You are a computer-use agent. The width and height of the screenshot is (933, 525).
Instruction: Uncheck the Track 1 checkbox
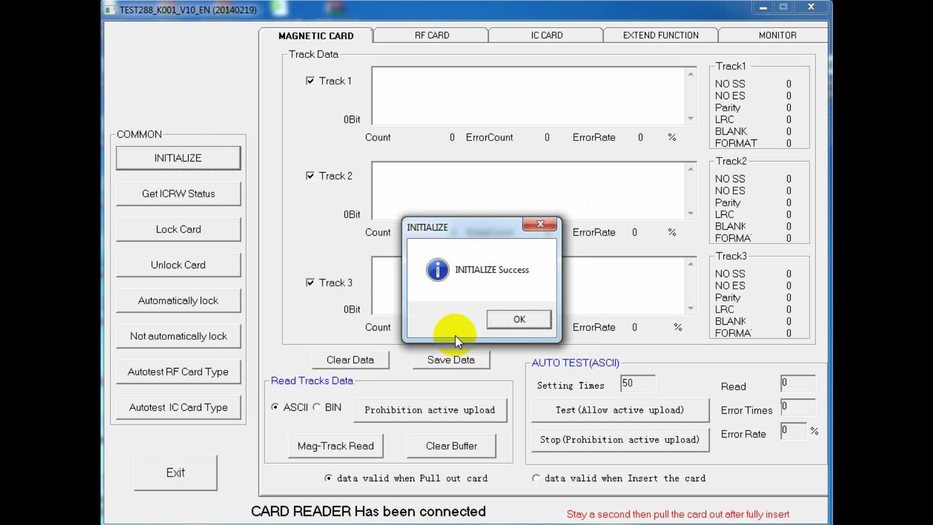[x=310, y=81]
